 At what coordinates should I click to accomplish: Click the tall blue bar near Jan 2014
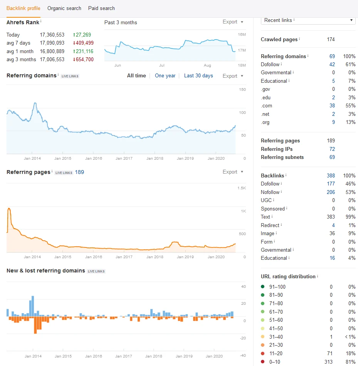pos(33,306)
